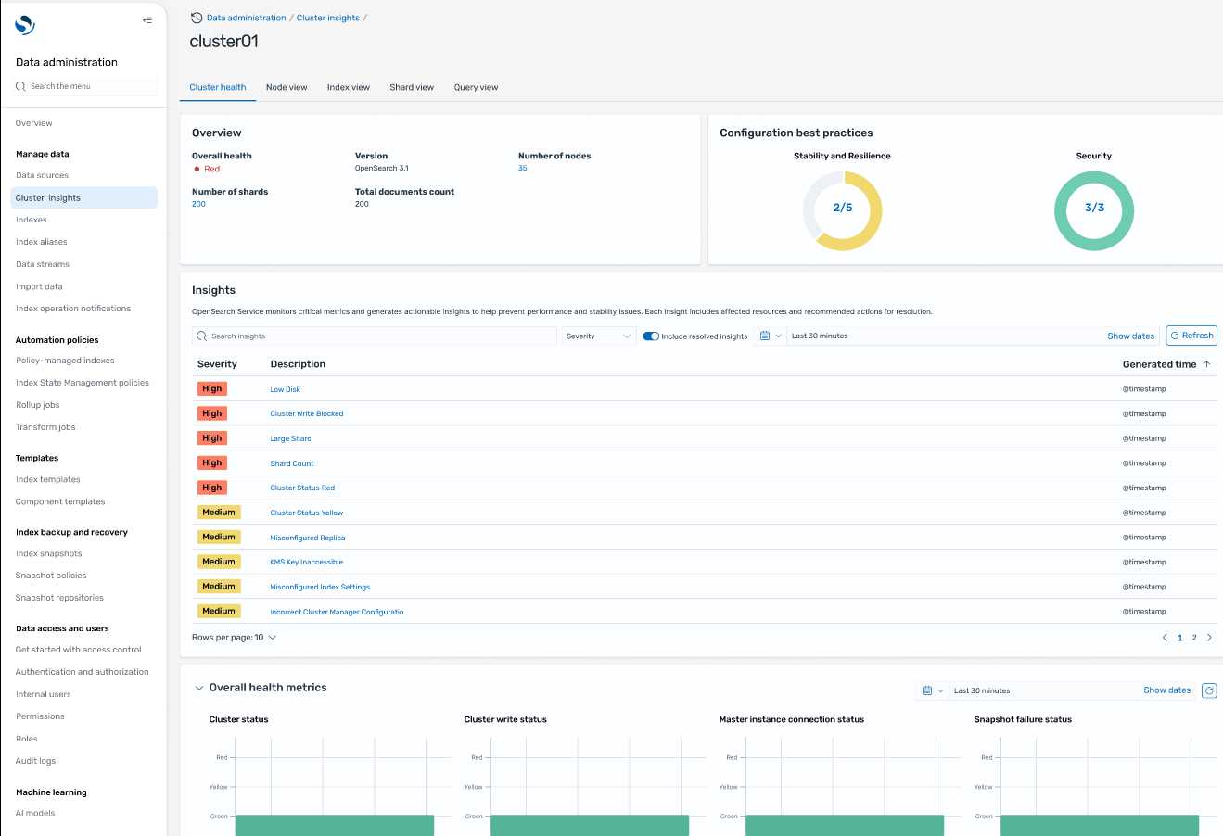Switch to the Query view tab
This screenshot has width=1223, height=836.
[476, 87]
